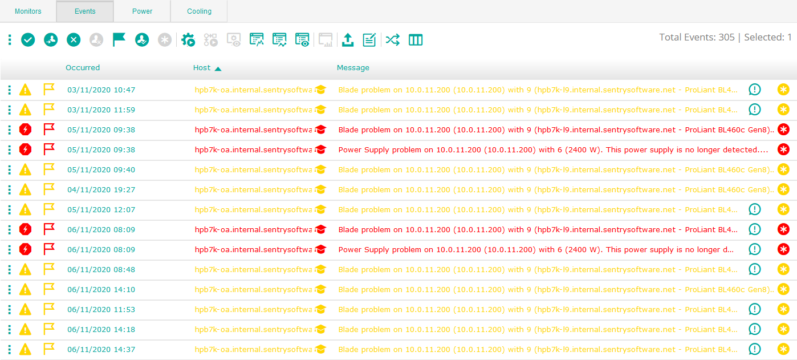797x360 pixels.
Task: Open the kebab menu on the first event row
Action: [9, 90]
